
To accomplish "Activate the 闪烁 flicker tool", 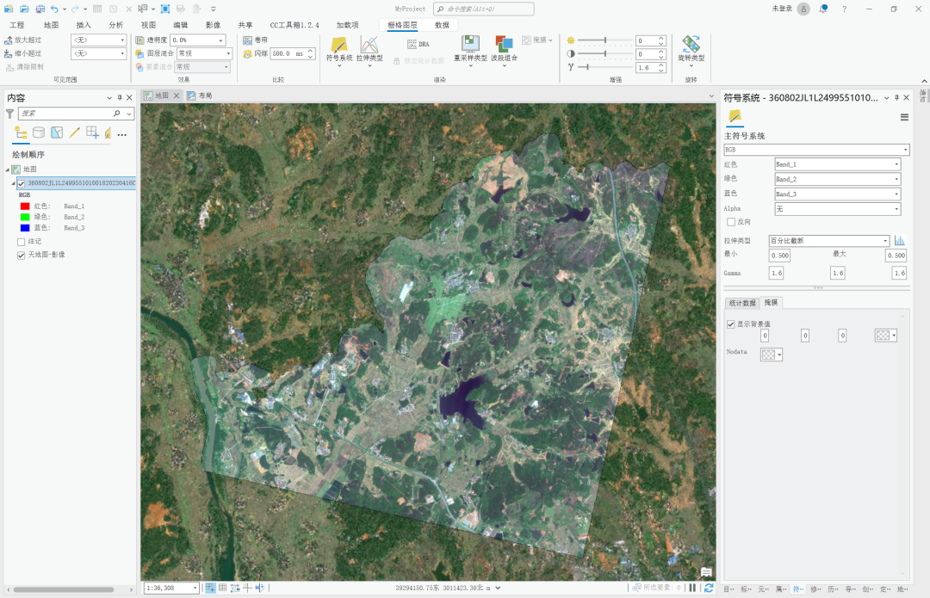I will [256, 53].
